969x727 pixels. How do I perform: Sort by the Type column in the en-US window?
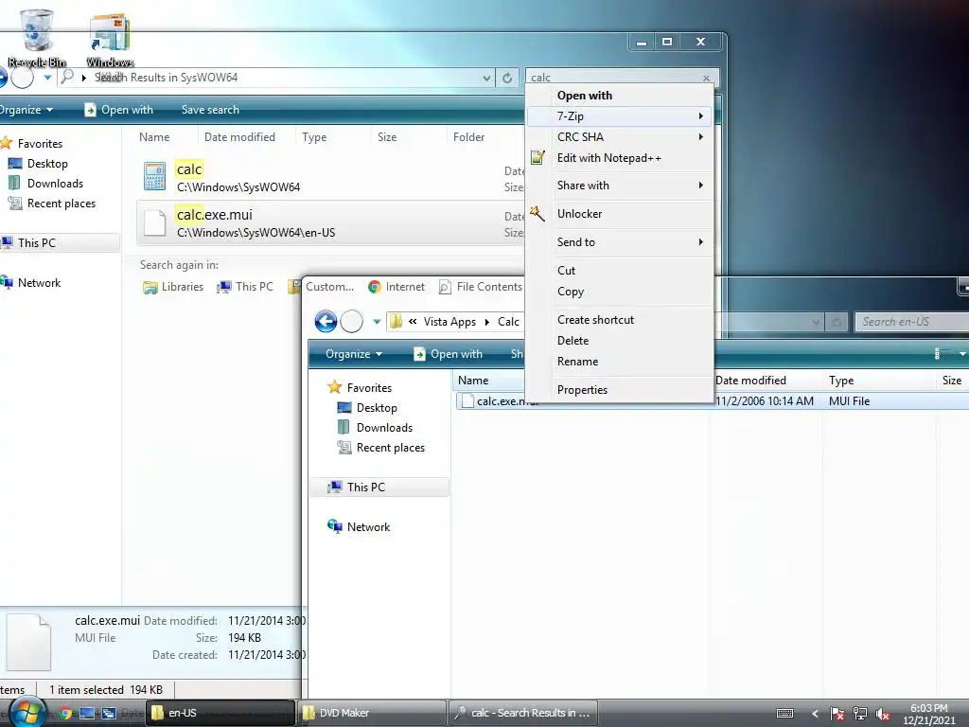[x=841, y=381]
